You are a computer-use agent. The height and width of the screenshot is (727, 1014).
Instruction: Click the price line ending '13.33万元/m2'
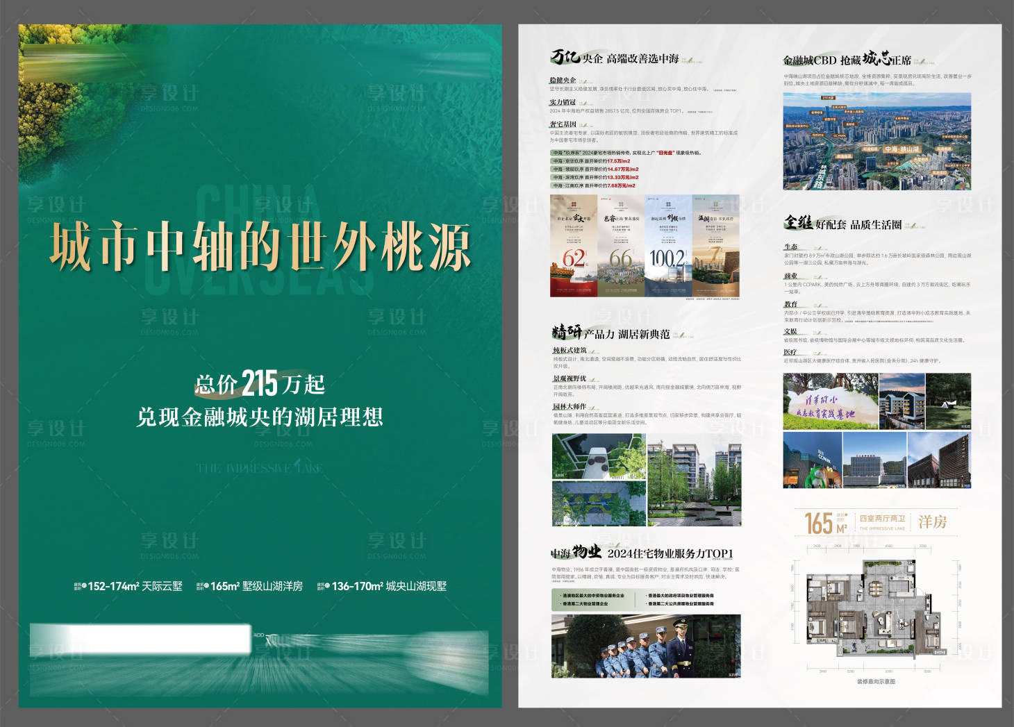[595, 178]
